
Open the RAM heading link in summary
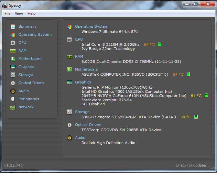[79, 56]
